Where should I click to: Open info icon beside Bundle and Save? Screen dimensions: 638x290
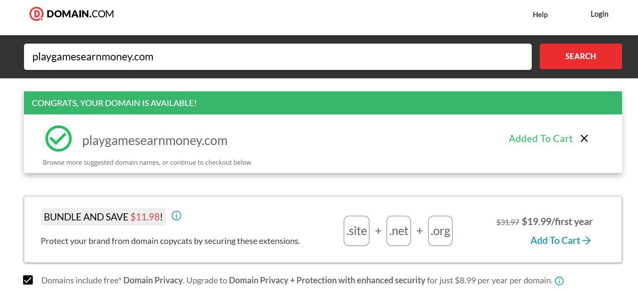[x=177, y=216]
